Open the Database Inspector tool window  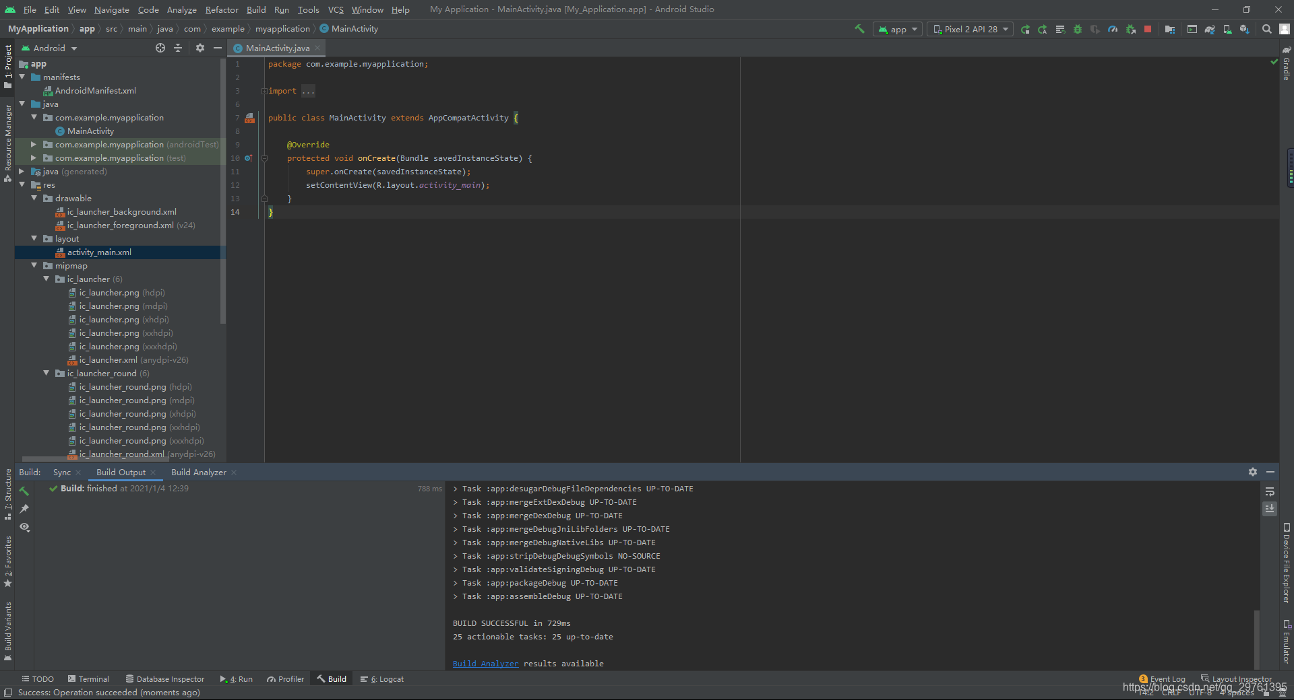click(x=165, y=679)
